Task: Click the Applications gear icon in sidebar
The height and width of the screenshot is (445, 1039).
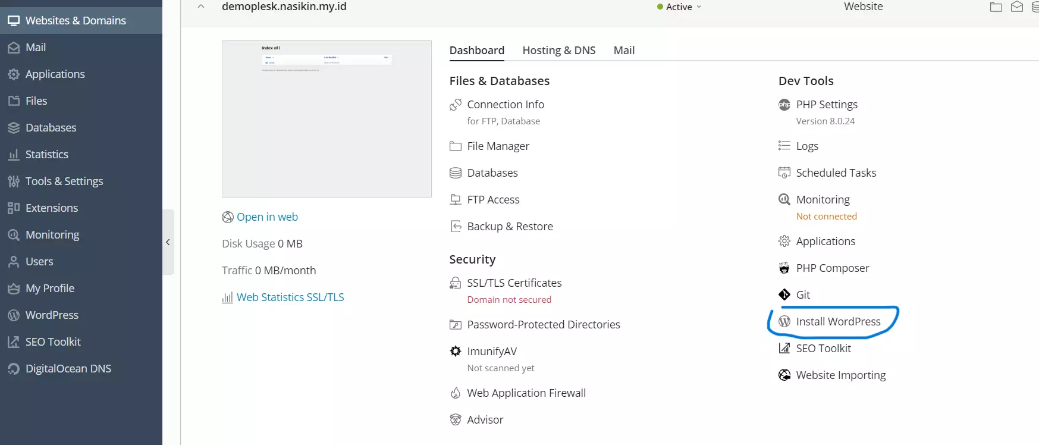Action: tap(14, 74)
